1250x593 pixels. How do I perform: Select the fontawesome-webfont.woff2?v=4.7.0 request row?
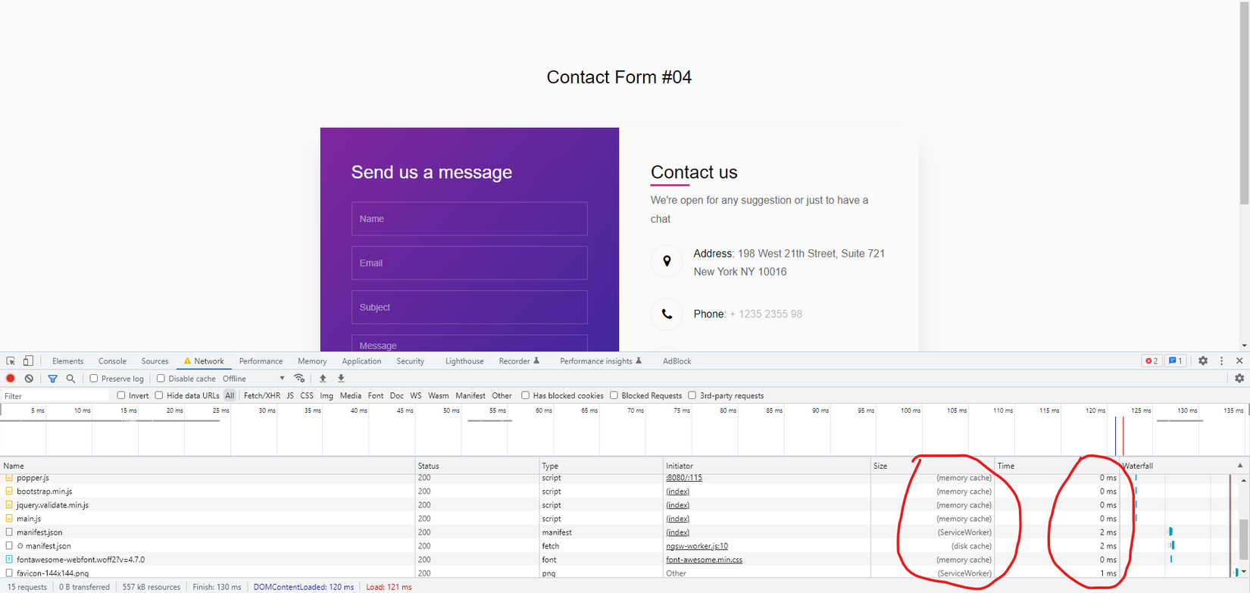559,560
